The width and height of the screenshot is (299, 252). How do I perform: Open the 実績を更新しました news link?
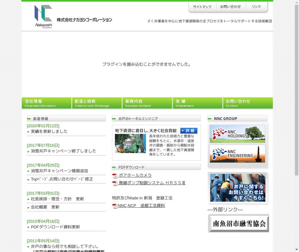point(49,131)
